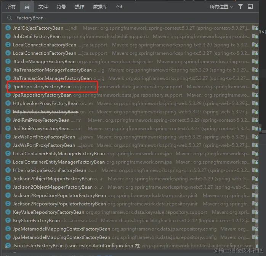The height and width of the screenshot is (256, 266).
Task: Click class icon beside JndiObjectFactoryBean
Action: 8,28
